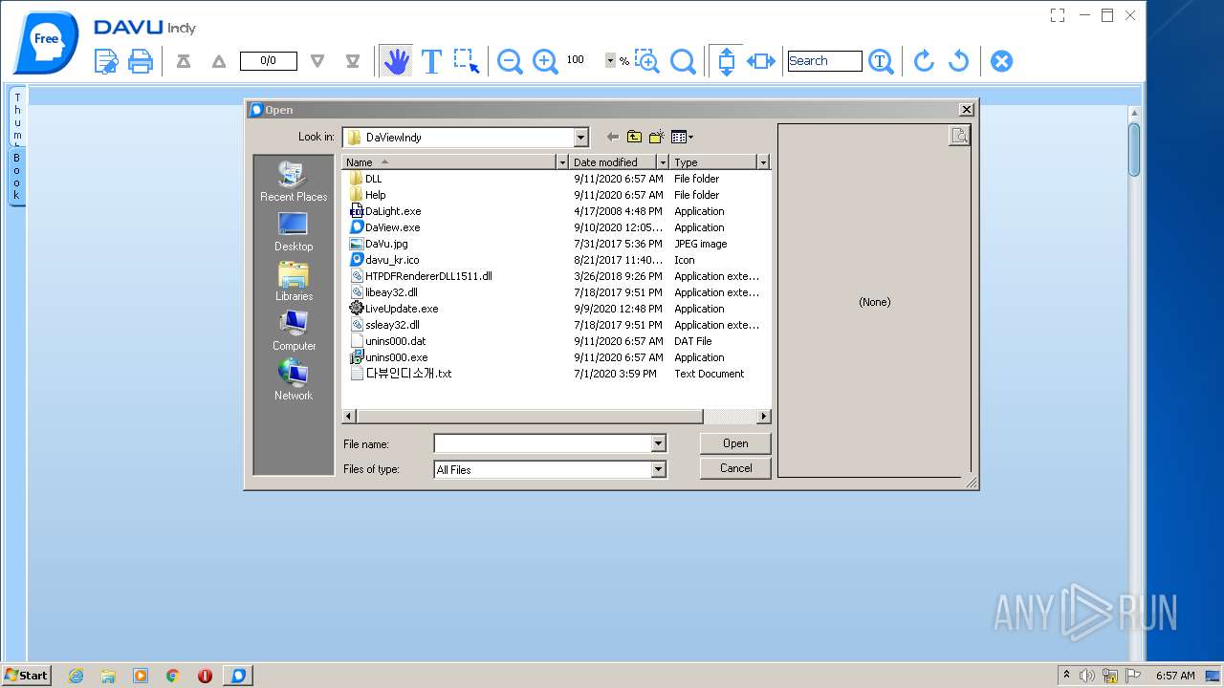Fit page to height
This screenshot has height=688, width=1224.
[726, 61]
